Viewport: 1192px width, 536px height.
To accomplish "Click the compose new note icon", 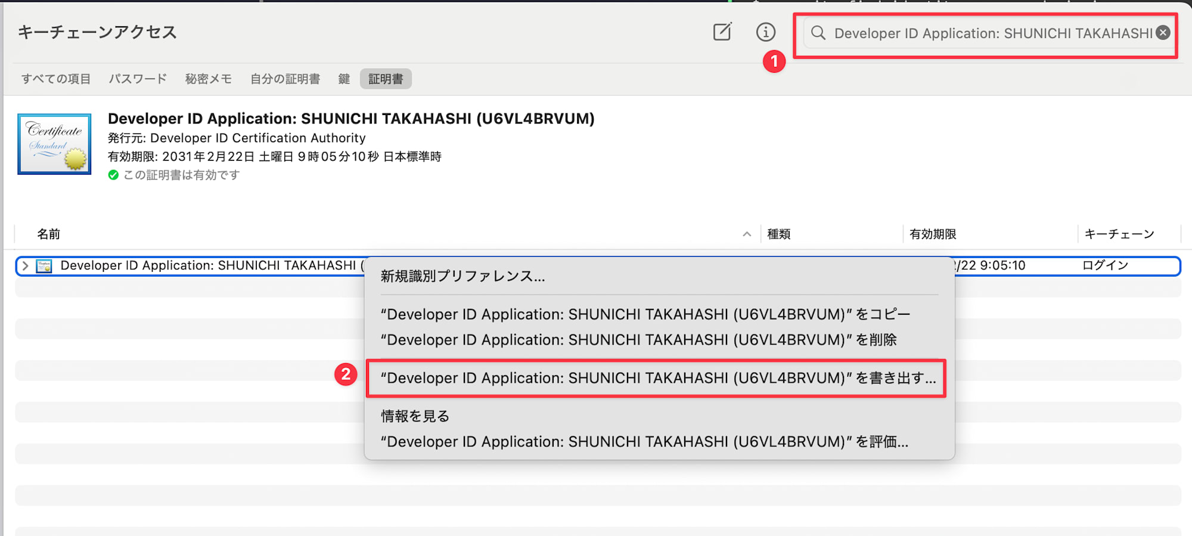I will pos(722,32).
